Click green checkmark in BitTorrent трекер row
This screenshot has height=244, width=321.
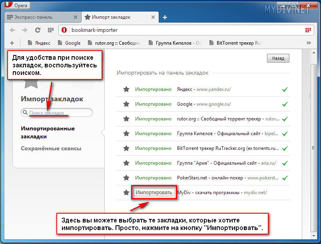pos(285,148)
